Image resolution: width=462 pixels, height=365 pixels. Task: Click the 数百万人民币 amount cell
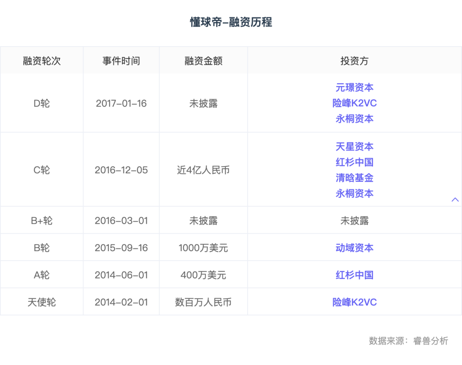203,302
